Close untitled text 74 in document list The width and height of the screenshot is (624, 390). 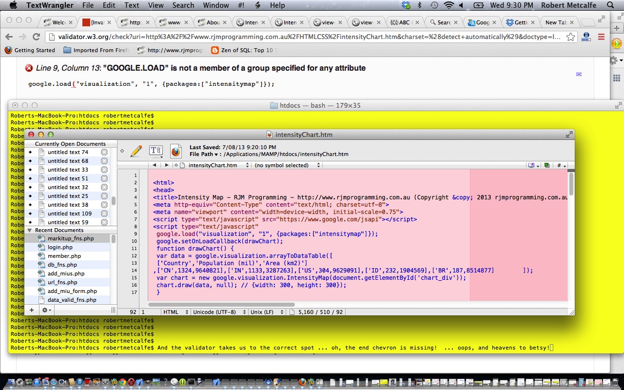104,152
